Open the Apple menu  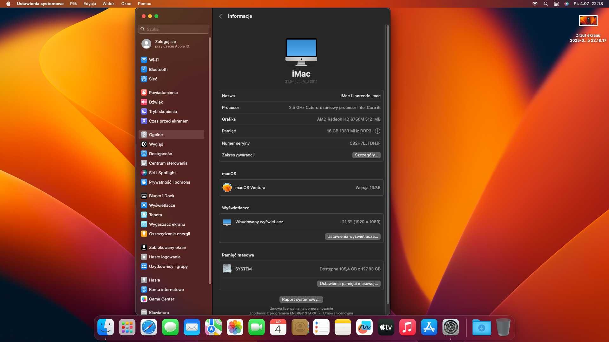coord(8,4)
